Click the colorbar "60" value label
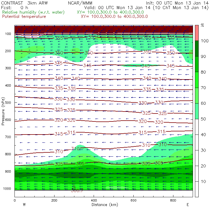210x210 pixels. [x=203, y=103]
